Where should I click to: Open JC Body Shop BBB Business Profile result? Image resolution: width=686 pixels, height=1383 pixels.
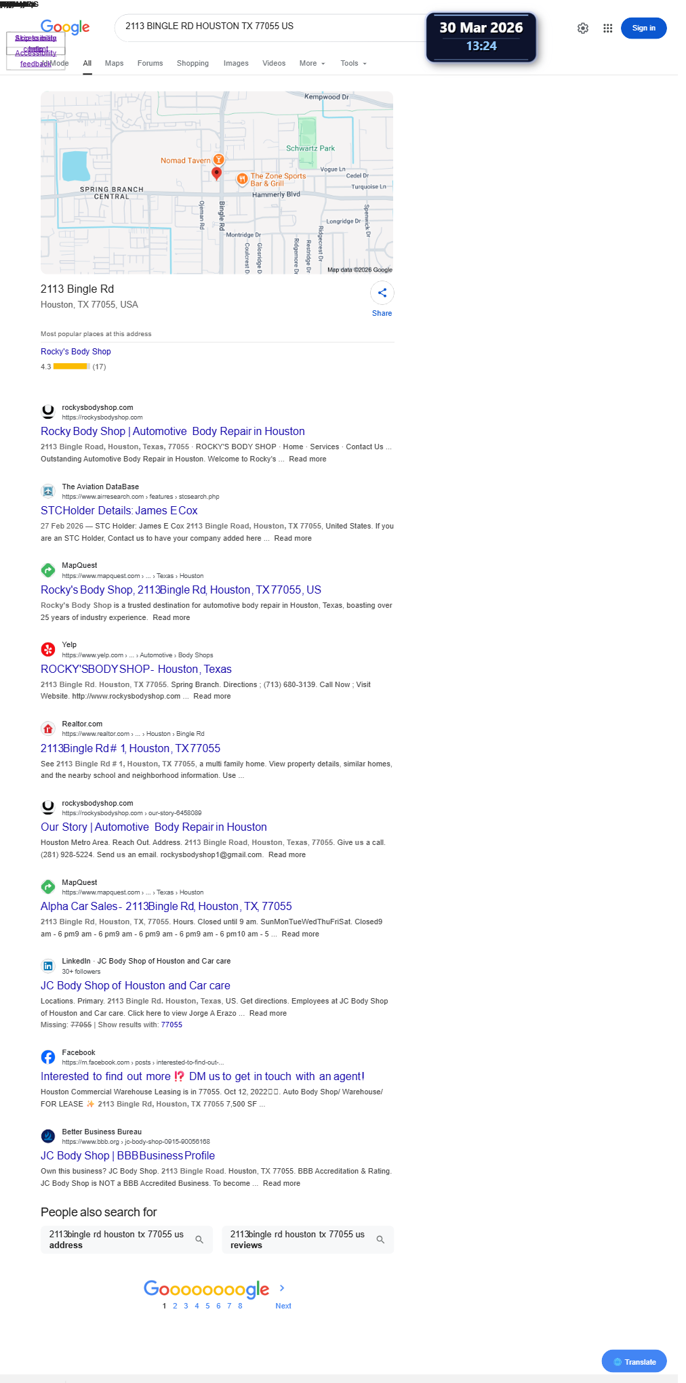tap(127, 1155)
